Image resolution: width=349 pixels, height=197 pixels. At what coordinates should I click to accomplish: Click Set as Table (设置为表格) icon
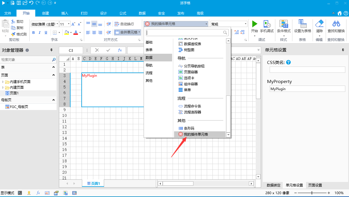click(302, 24)
